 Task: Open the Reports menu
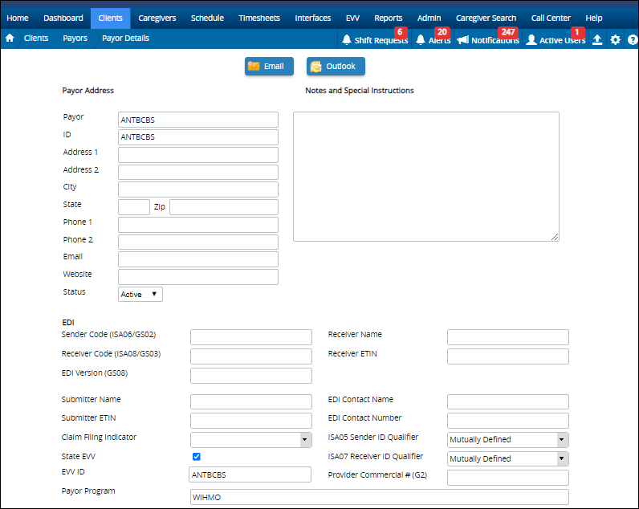click(389, 18)
